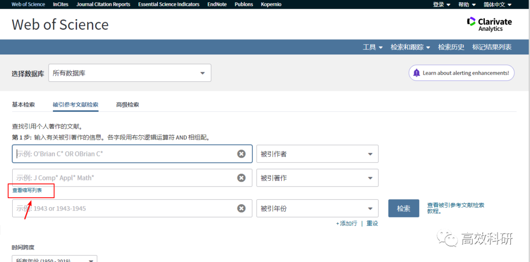Expand the 登录 menu
This screenshot has width=530, height=262.
pos(442,4)
